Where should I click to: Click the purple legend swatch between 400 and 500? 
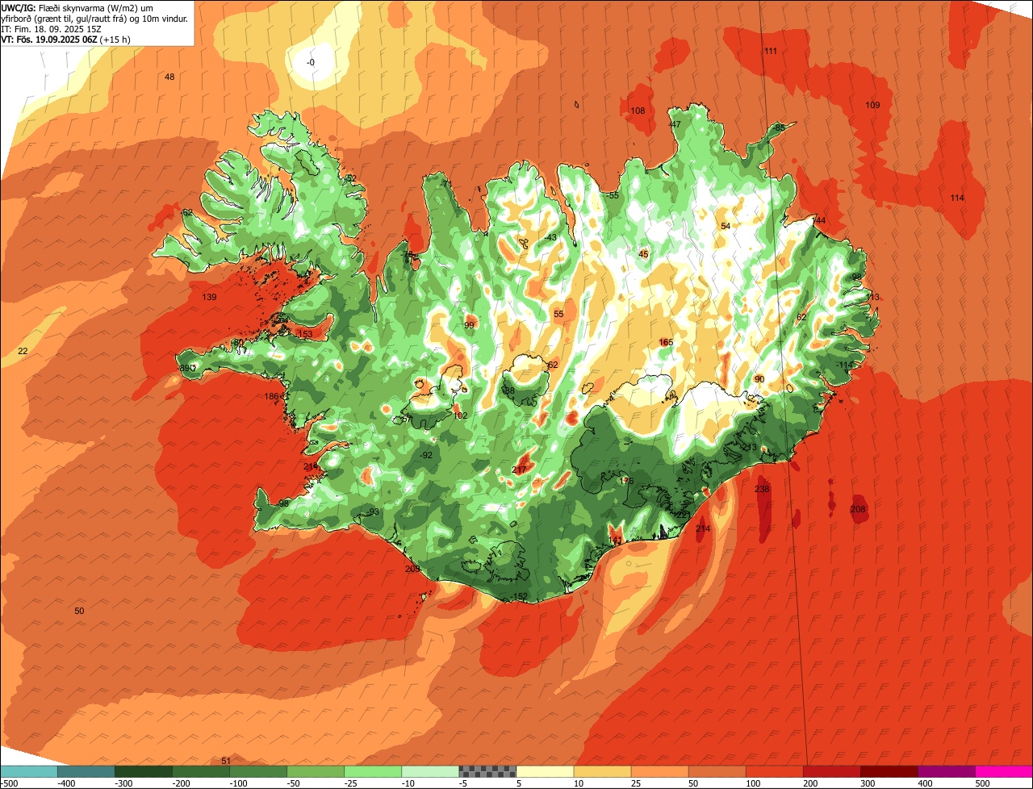(947, 771)
